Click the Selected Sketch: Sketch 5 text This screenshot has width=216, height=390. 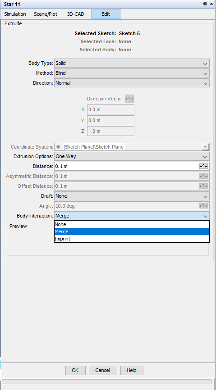coord(107,33)
